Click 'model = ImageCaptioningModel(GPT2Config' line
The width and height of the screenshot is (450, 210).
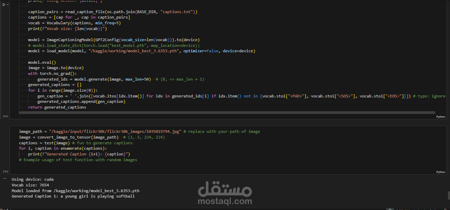pos(114,40)
